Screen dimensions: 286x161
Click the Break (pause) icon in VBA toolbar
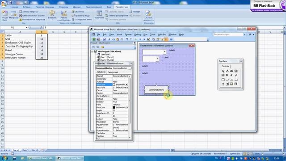140,39
